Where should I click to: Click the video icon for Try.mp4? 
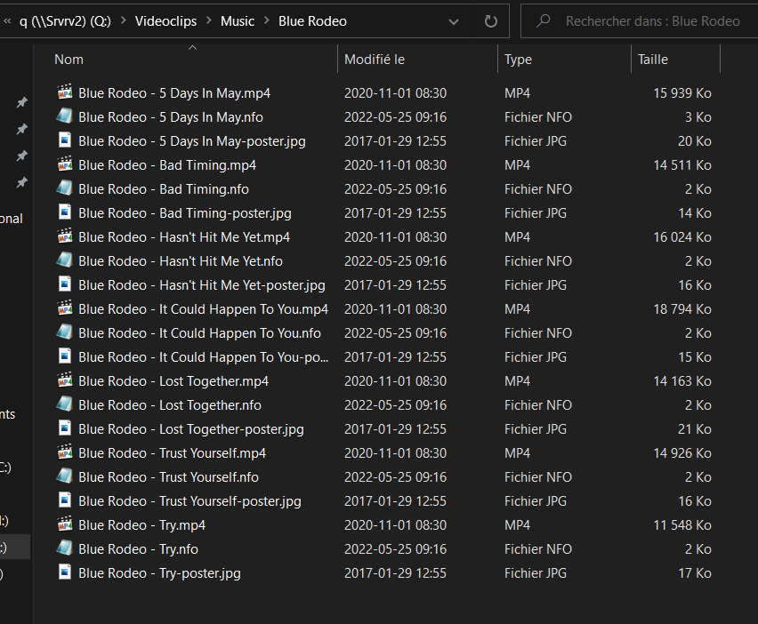tap(64, 524)
